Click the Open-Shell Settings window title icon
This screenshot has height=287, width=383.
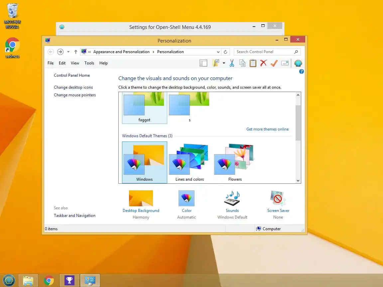coord(62,27)
